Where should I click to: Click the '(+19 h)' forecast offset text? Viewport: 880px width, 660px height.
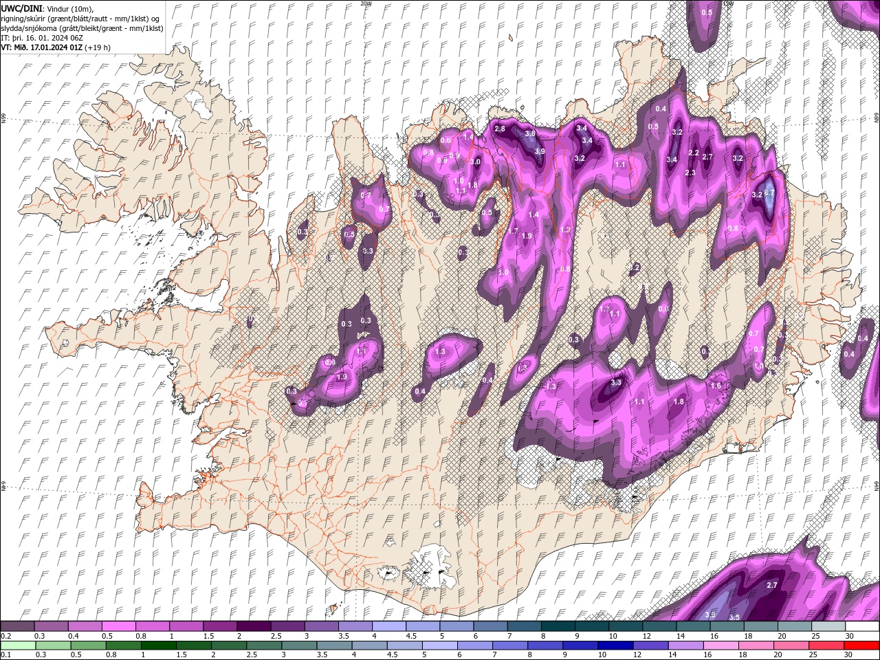[98, 47]
